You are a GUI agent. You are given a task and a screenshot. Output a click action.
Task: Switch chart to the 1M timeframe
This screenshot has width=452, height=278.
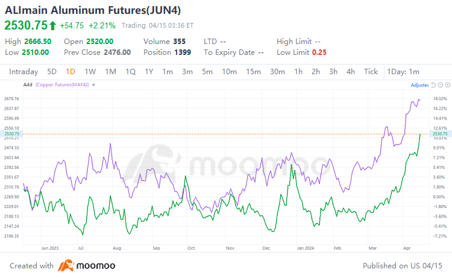pos(111,72)
